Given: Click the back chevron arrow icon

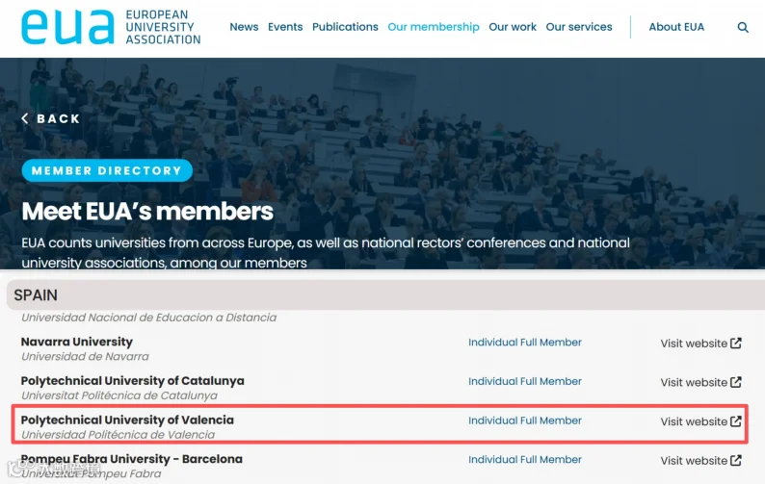Looking at the screenshot, I should (x=25, y=118).
